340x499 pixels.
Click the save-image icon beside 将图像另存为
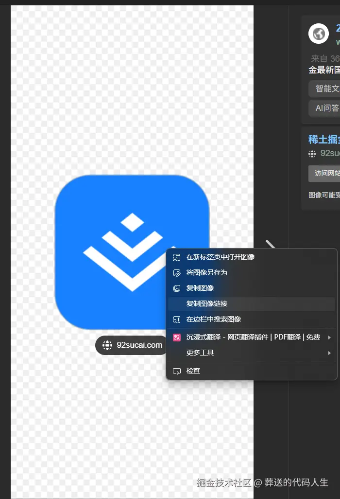pyautogui.click(x=177, y=273)
